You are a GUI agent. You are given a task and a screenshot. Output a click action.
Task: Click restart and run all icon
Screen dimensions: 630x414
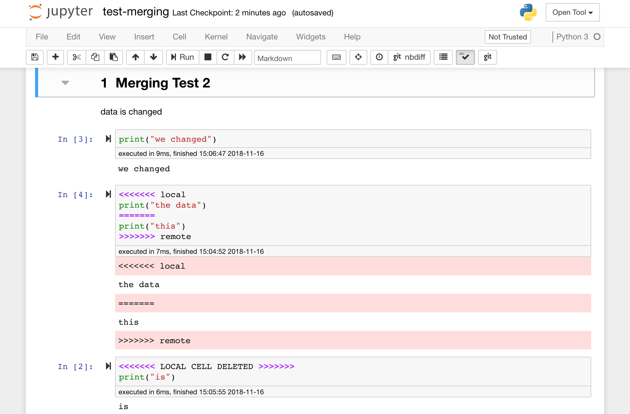[x=243, y=57]
